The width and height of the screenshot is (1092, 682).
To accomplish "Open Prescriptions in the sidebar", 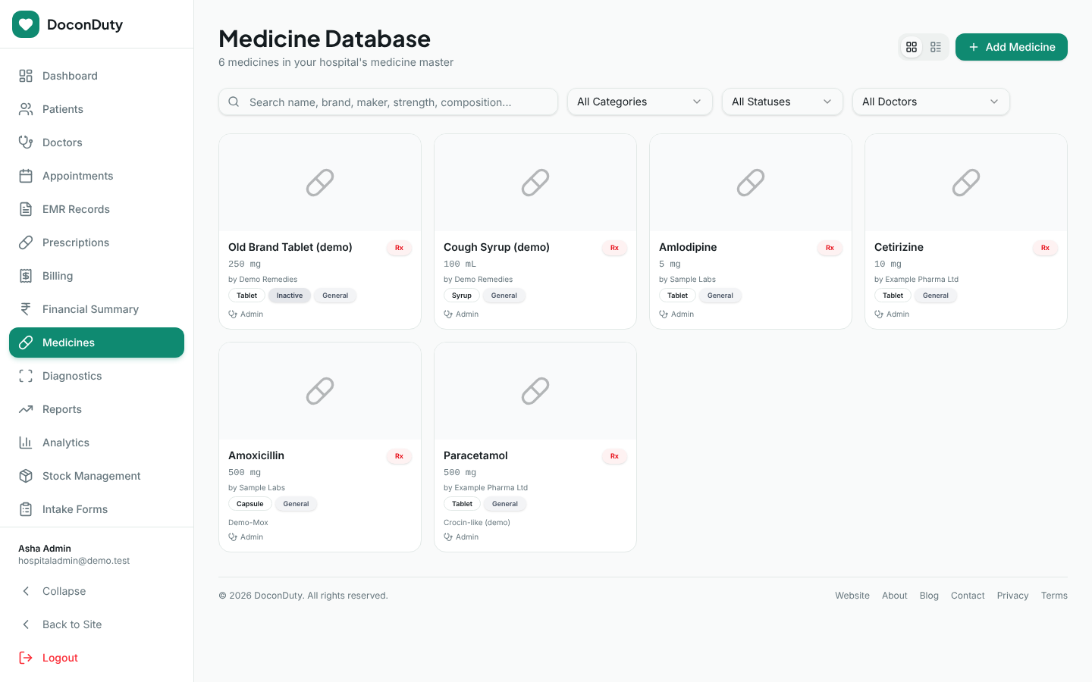I will point(97,242).
